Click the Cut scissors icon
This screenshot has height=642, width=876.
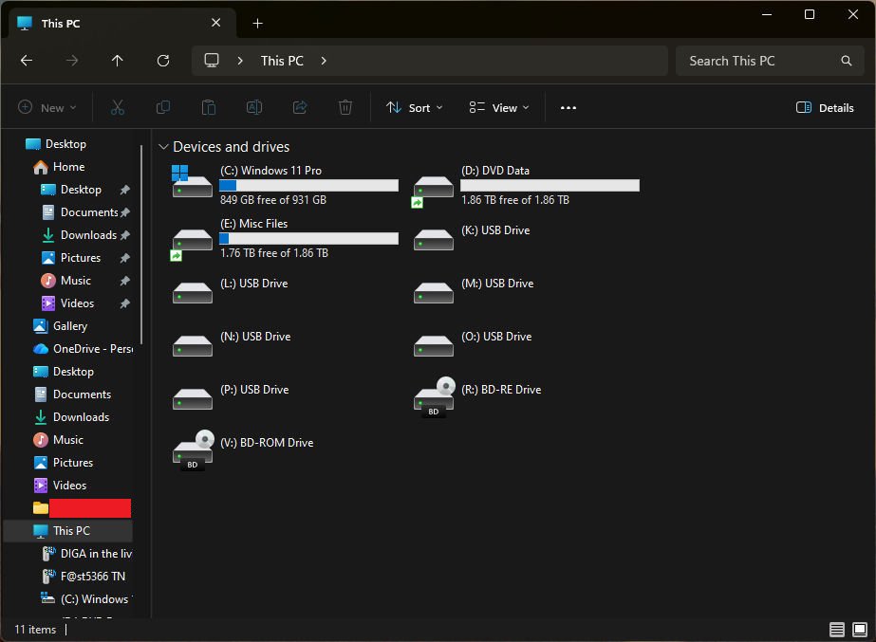click(x=118, y=107)
